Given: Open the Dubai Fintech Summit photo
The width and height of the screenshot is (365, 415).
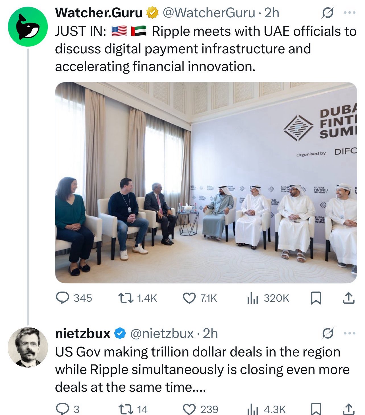Looking at the screenshot, I should point(206,183).
